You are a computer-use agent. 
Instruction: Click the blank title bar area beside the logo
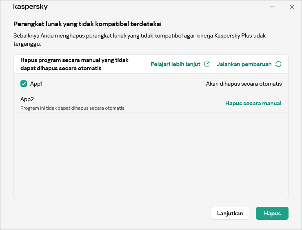(155, 7)
